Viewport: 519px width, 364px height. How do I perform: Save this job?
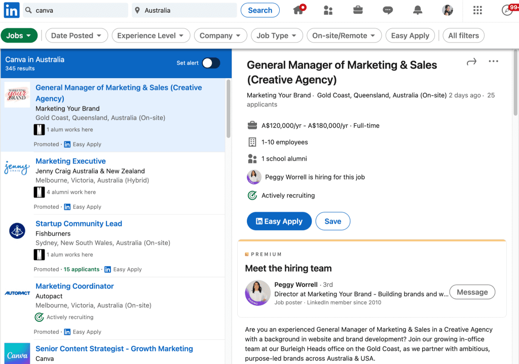[332, 221]
